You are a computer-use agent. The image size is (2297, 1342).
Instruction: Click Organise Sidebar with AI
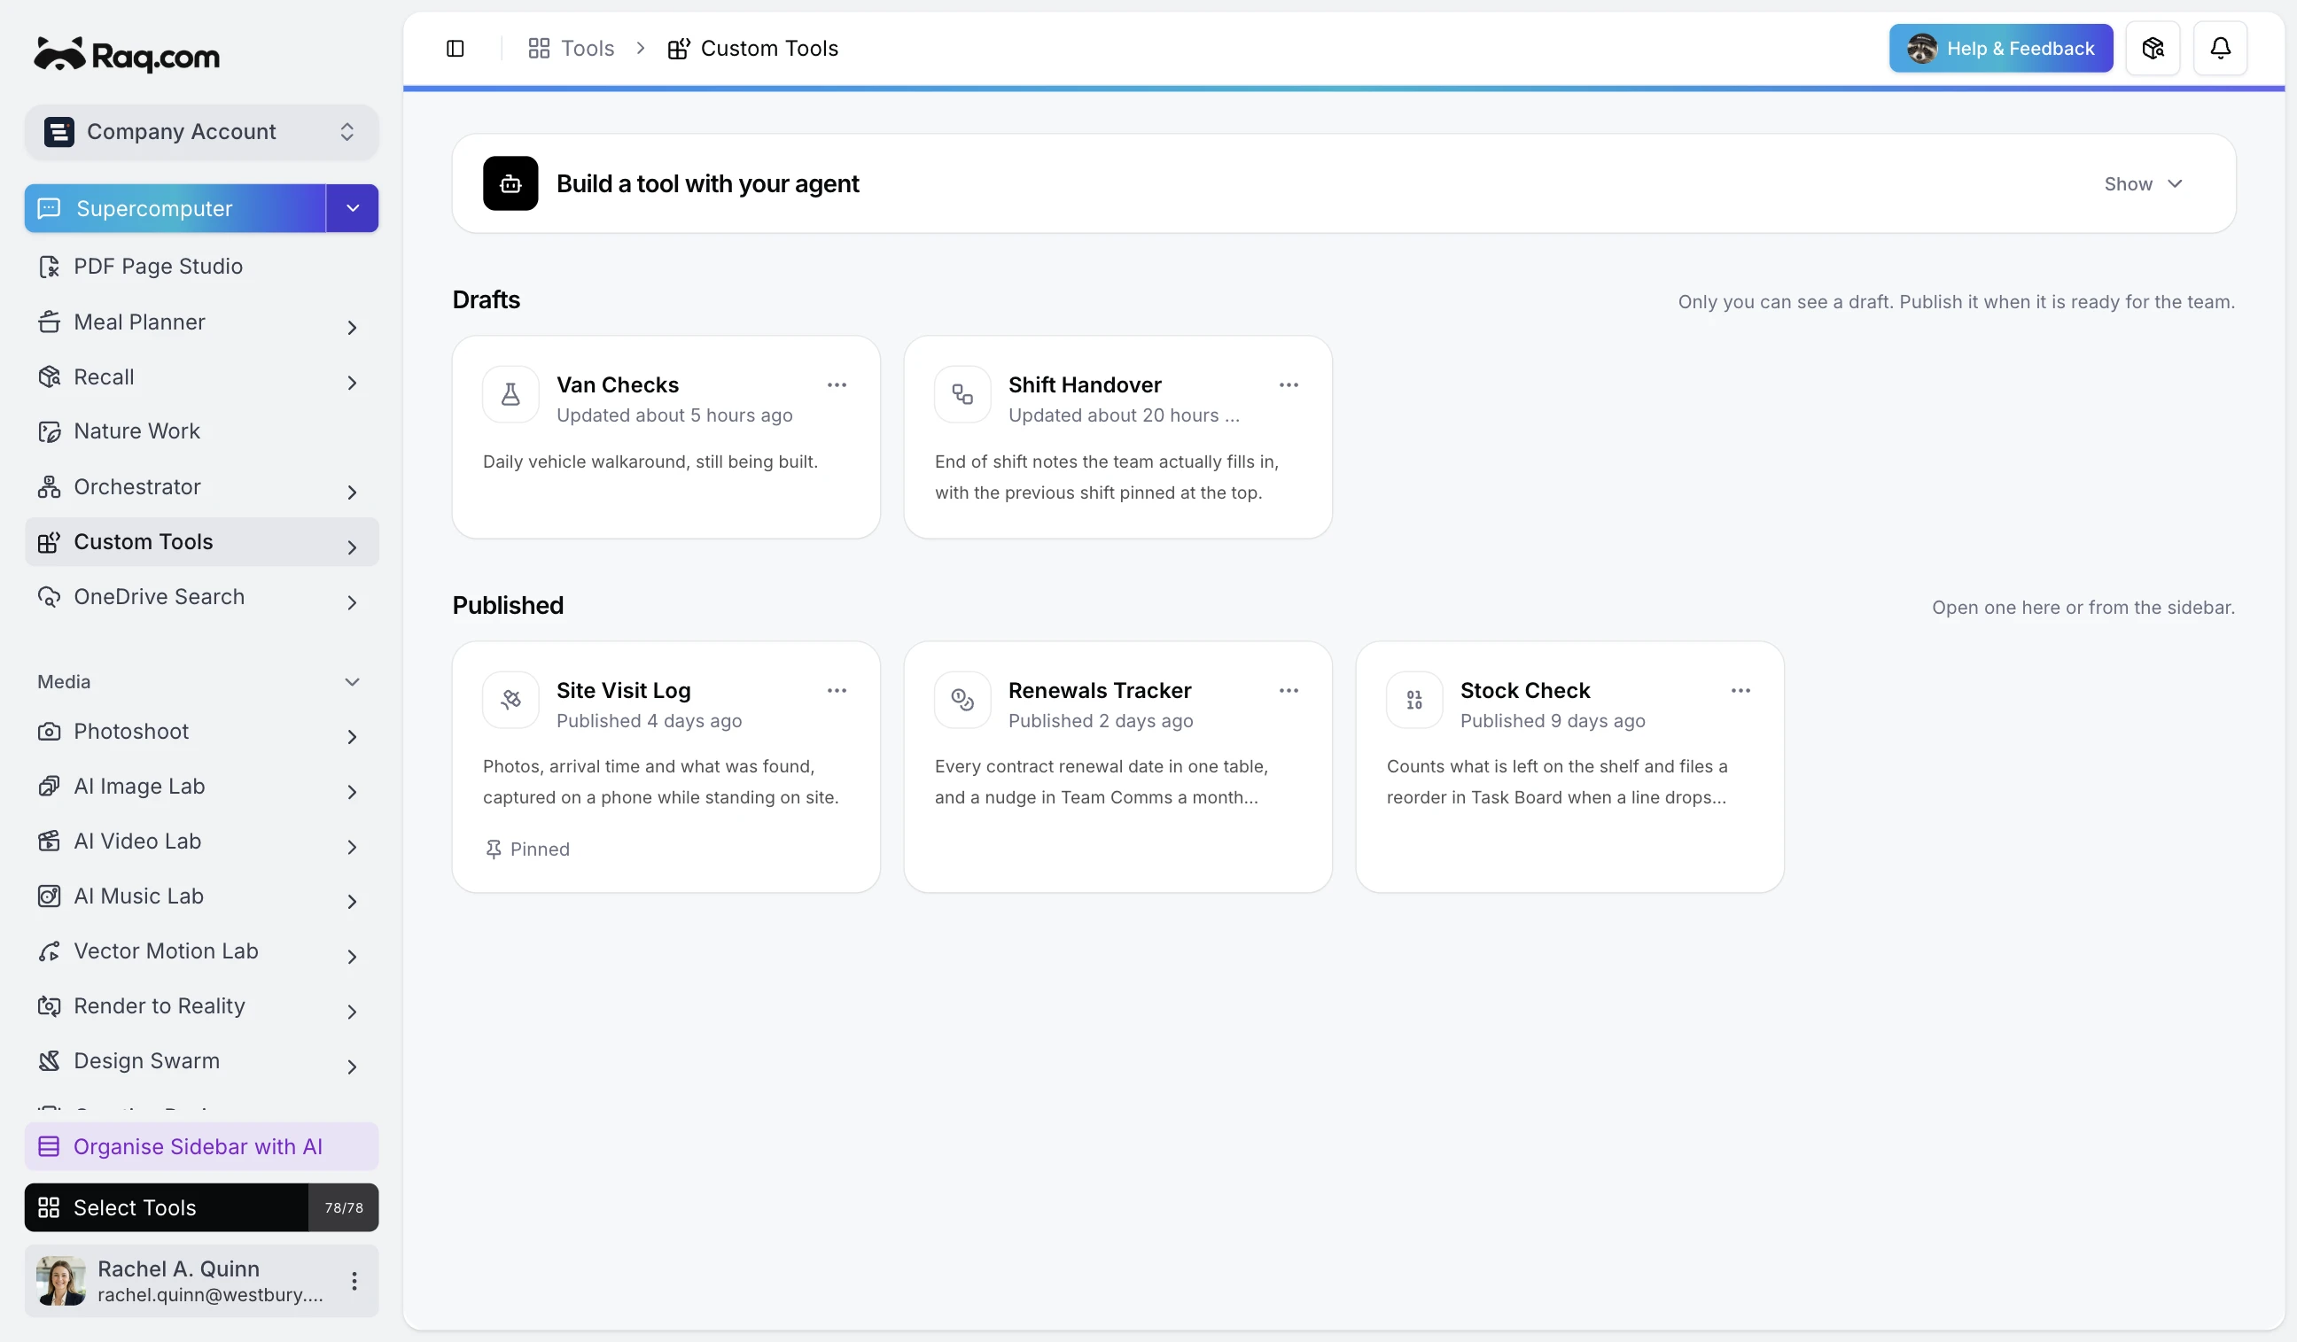coord(201,1146)
